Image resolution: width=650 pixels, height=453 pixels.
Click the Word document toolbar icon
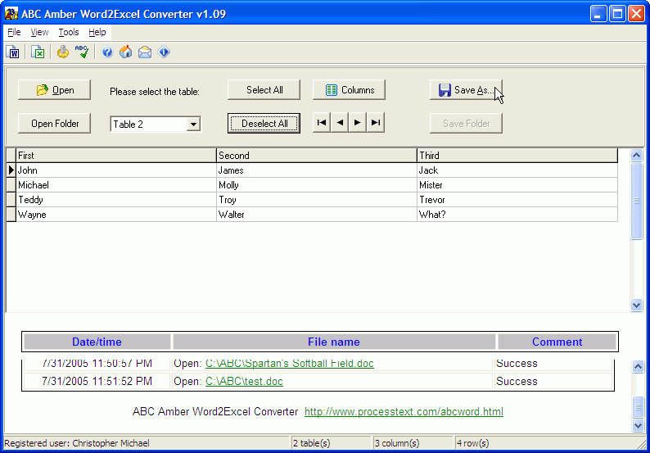click(x=13, y=52)
